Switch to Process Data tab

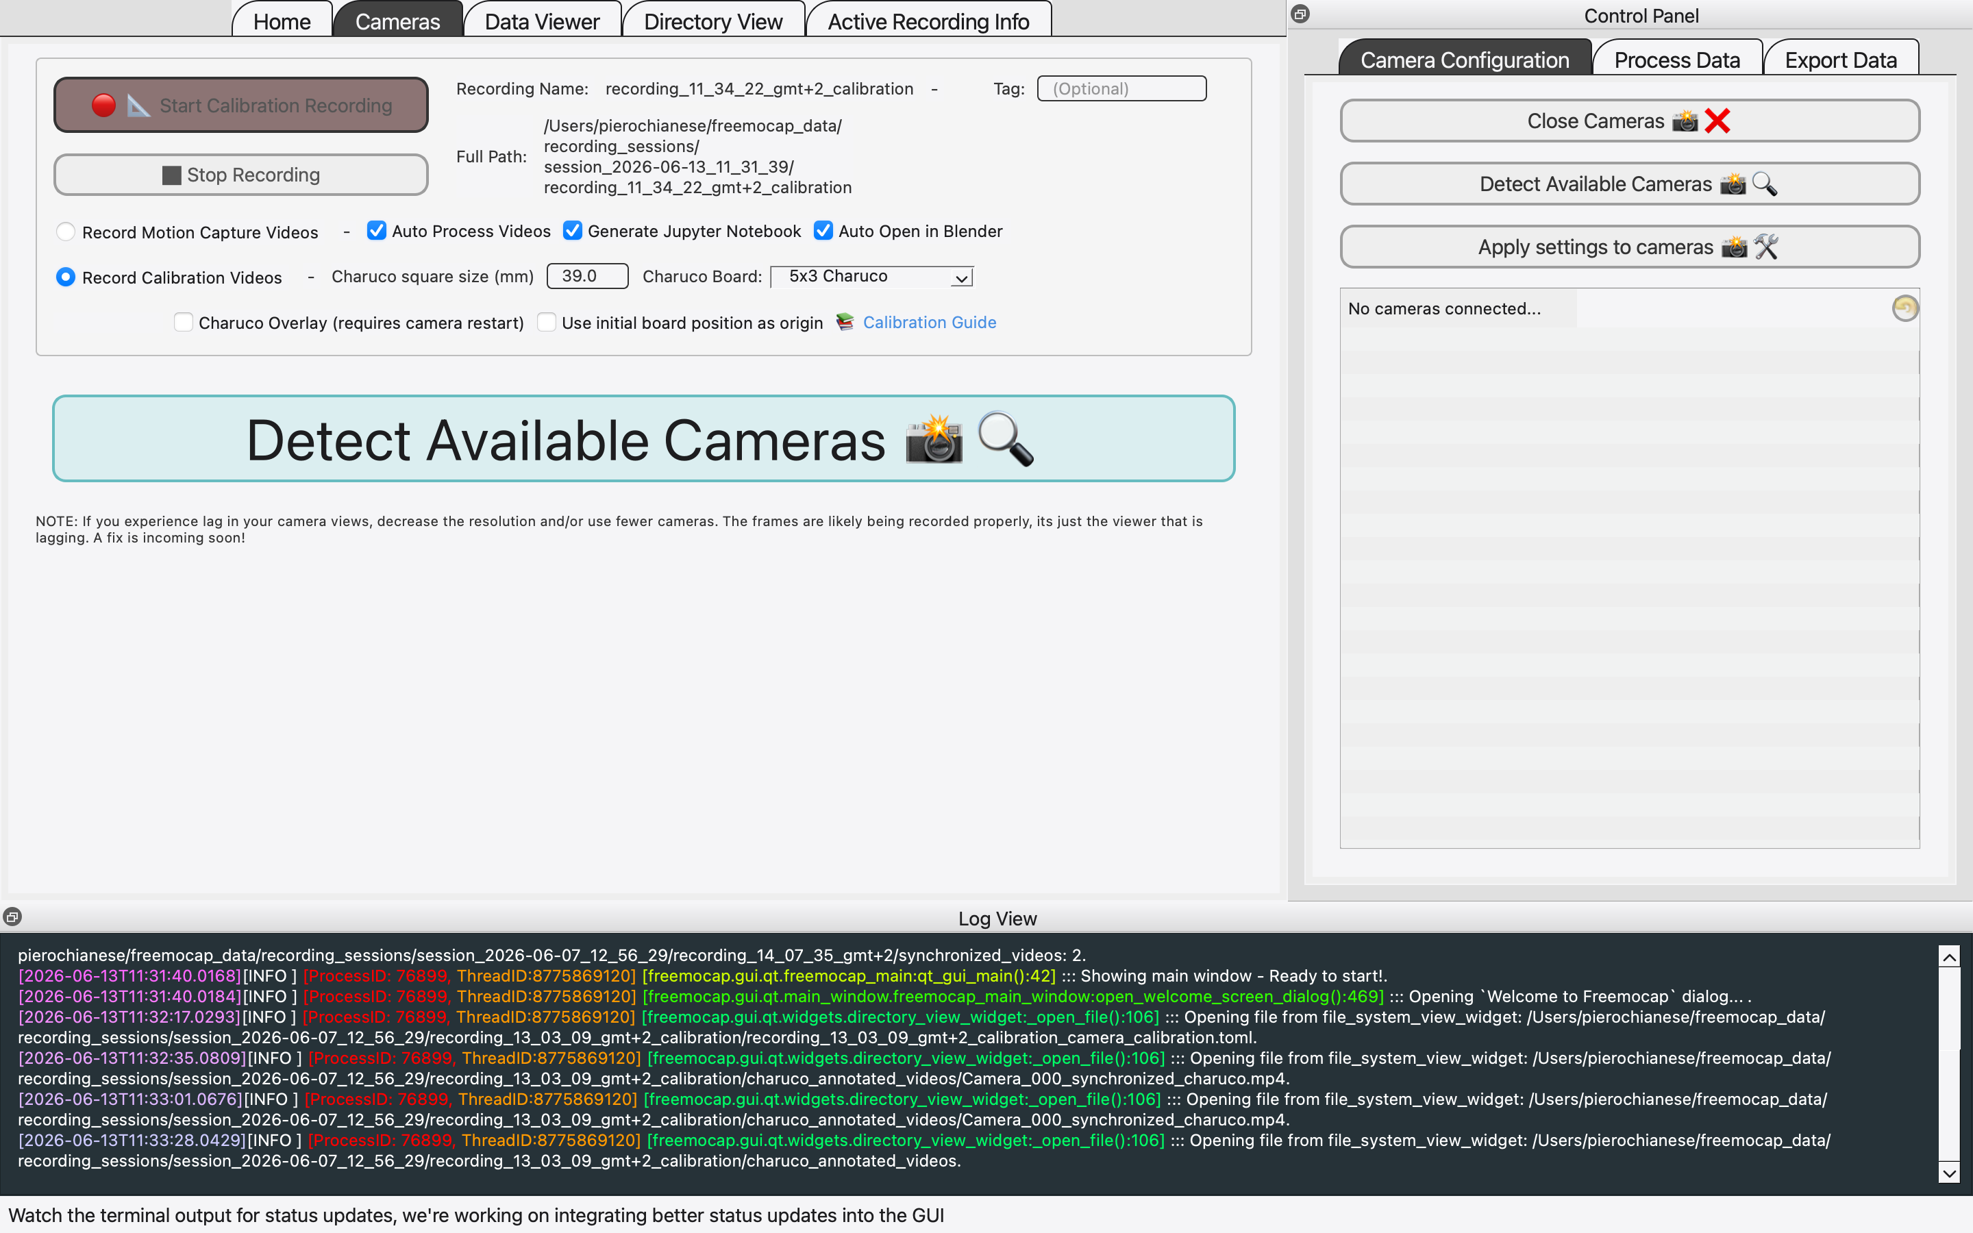1677,60
